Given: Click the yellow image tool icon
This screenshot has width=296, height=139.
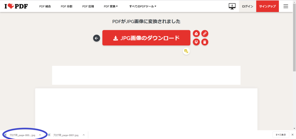Looking at the screenshot, I should pyautogui.click(x=186, y=51).
